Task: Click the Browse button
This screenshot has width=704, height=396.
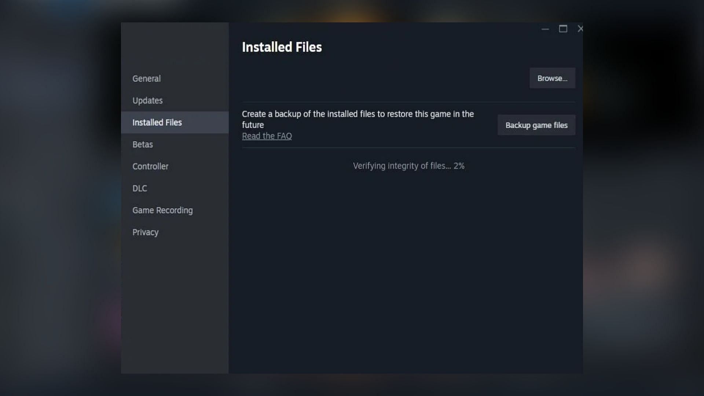Action: click(552, 78)
